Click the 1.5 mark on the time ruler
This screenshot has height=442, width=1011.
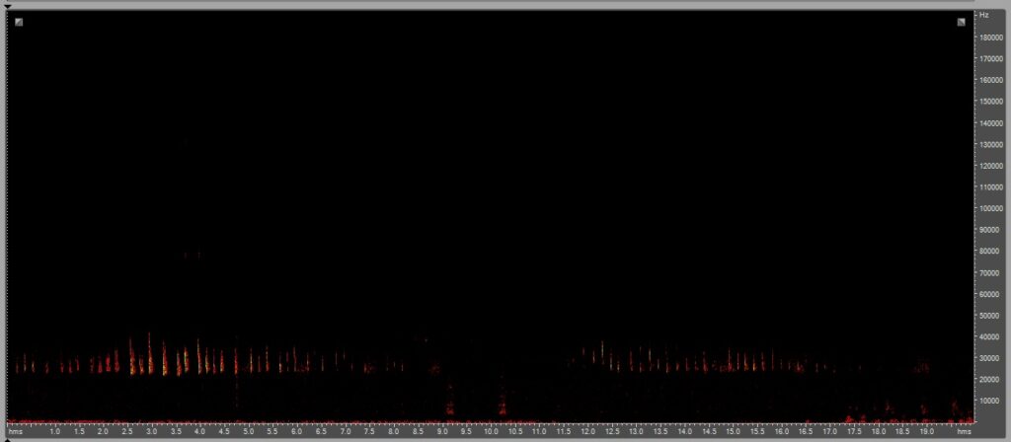click(79, 431)
